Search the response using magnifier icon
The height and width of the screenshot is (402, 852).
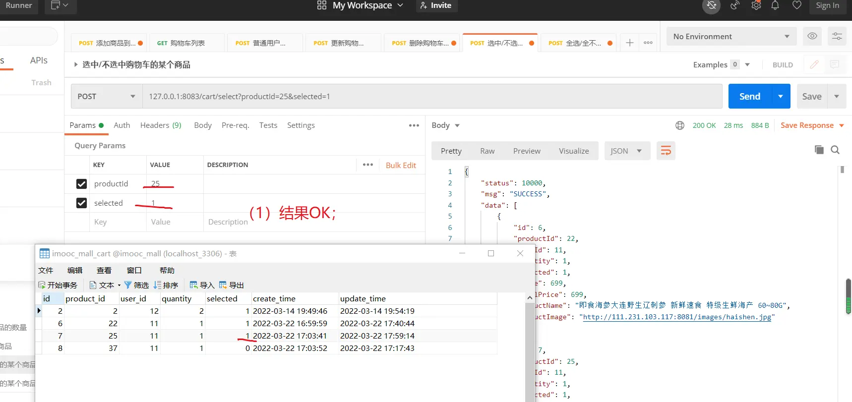(x=835, y=150)
